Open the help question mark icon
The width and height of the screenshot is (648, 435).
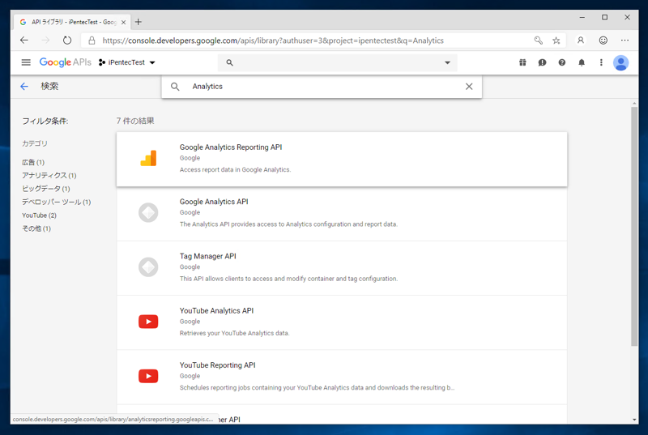[x=561, y=62]
